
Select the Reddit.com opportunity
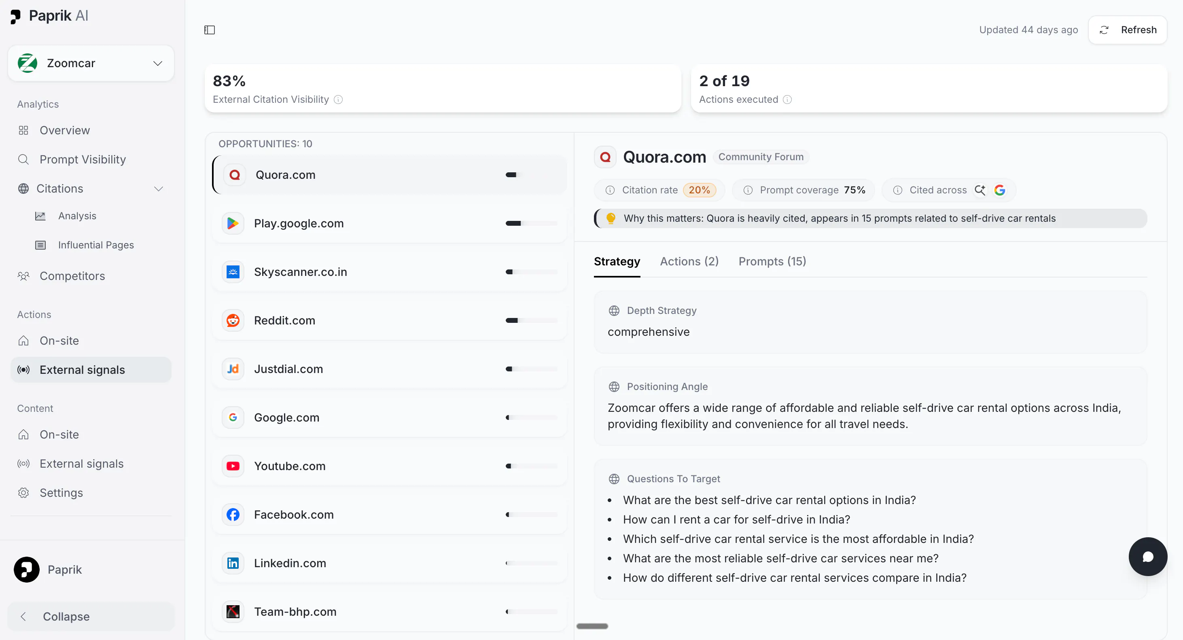click(x=390, y=320)
